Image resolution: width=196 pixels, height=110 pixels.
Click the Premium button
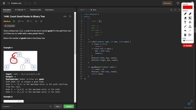click(x=167, y=3)
